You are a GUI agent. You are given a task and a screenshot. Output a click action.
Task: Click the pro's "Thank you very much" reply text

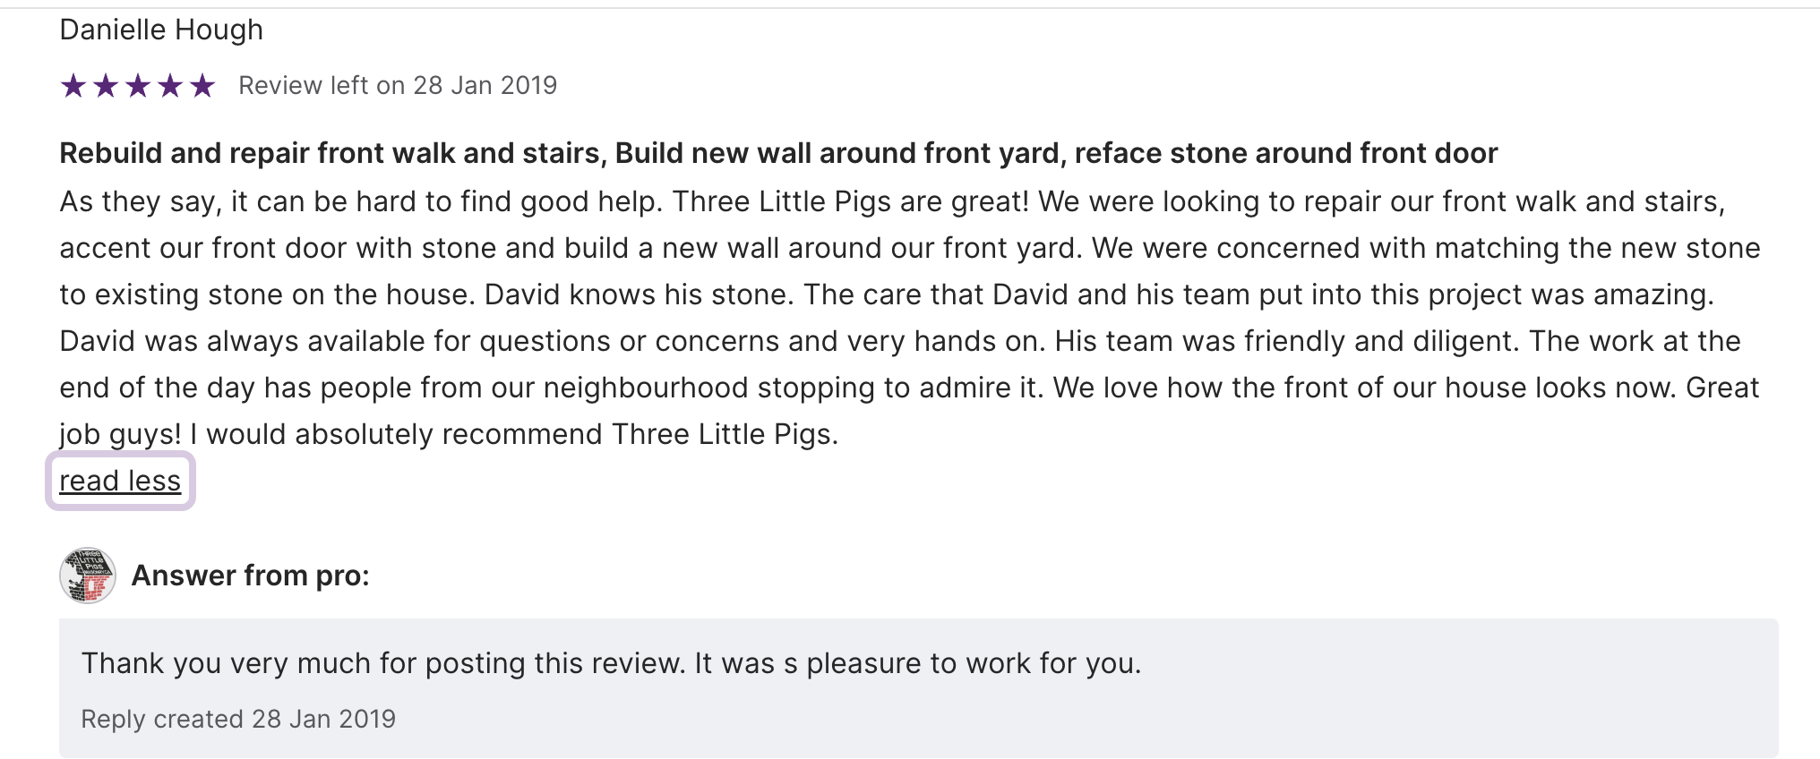[x=611, y=663]
